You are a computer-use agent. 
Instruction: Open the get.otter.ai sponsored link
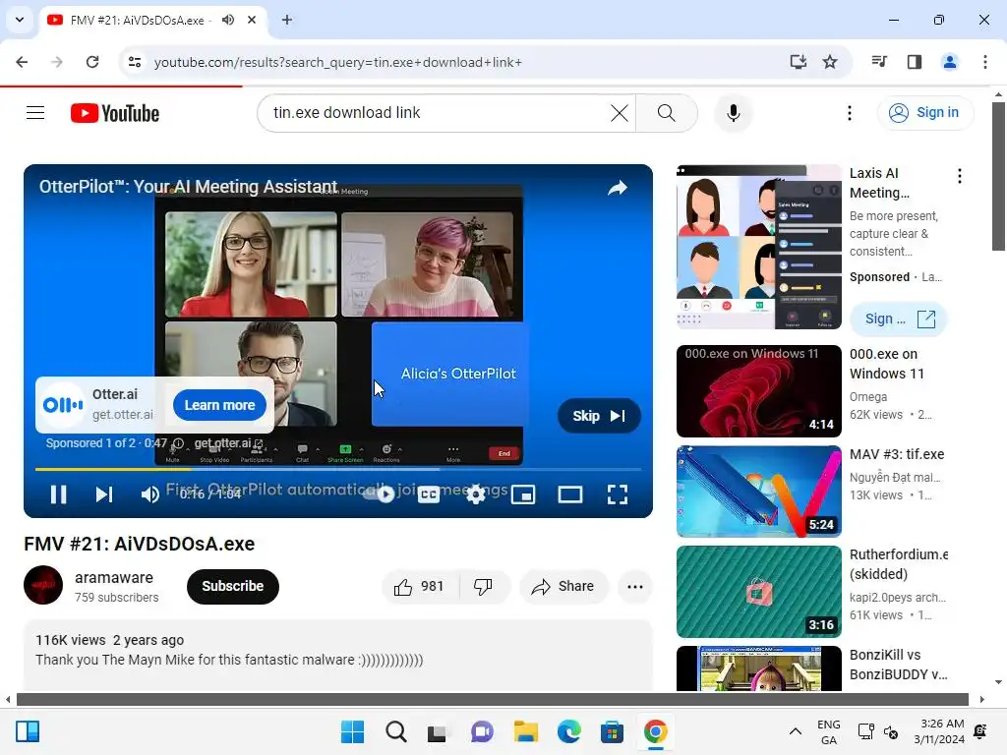(228, 443)
